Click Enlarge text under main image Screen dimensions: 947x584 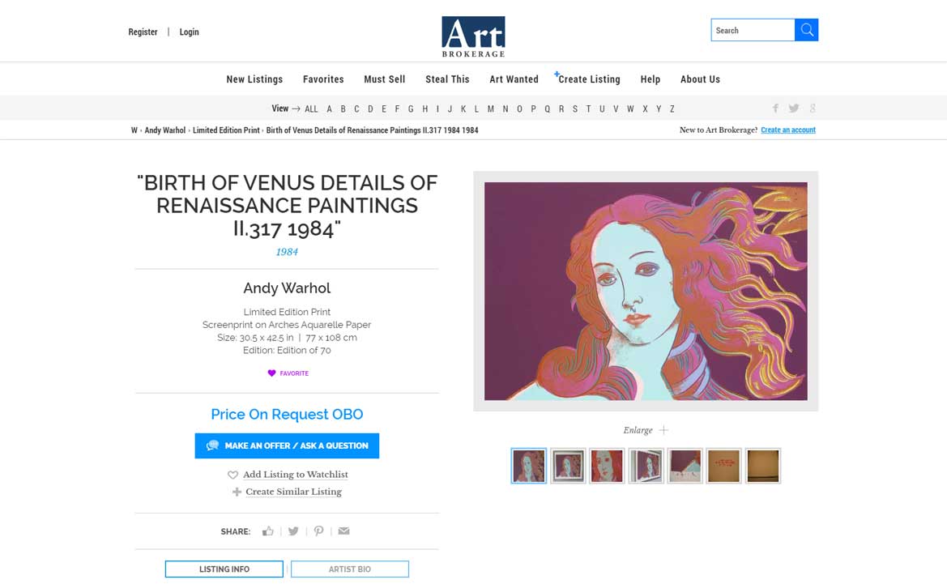pos(638,430)
